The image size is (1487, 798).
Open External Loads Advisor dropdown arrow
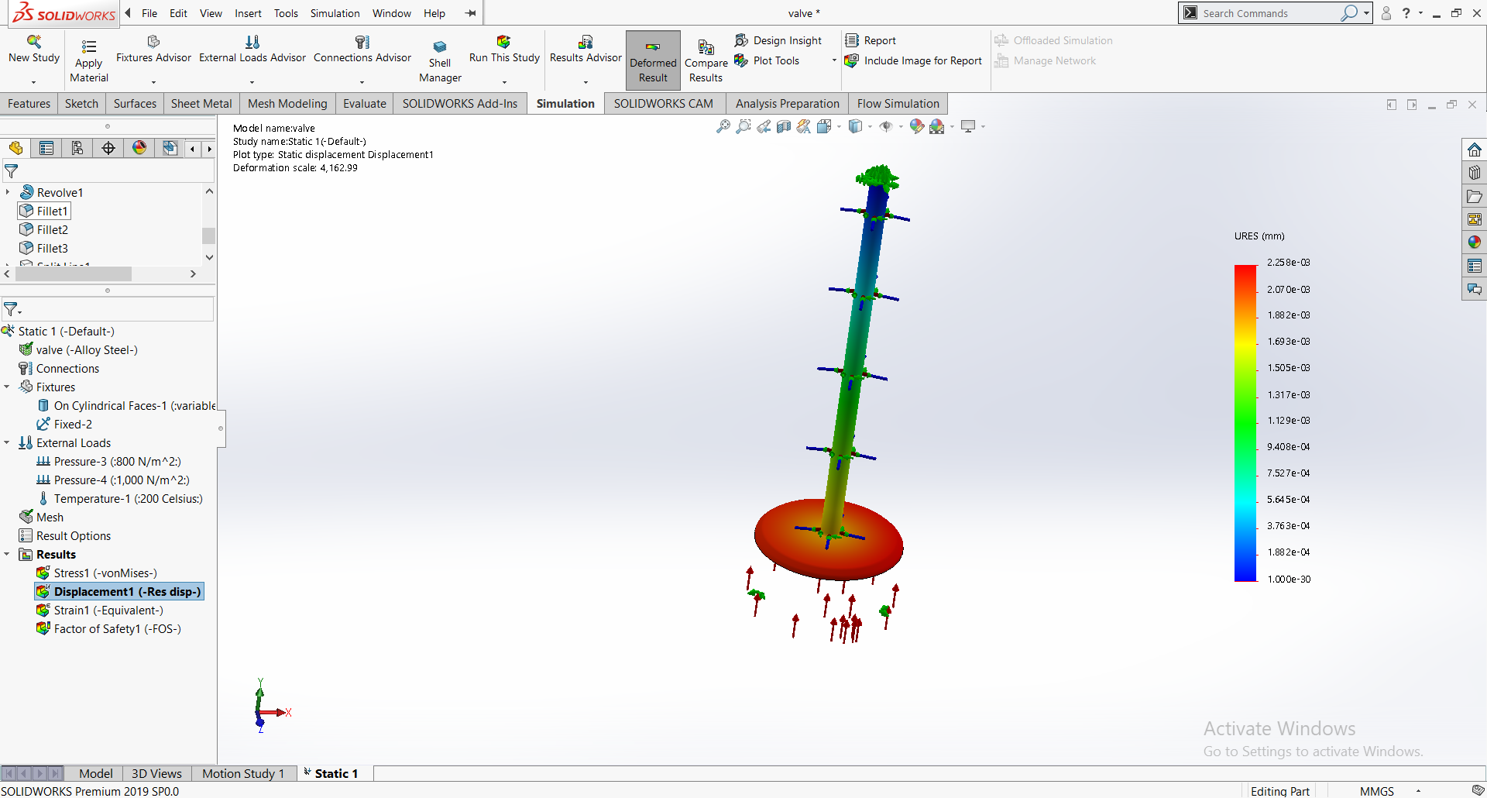252,82
